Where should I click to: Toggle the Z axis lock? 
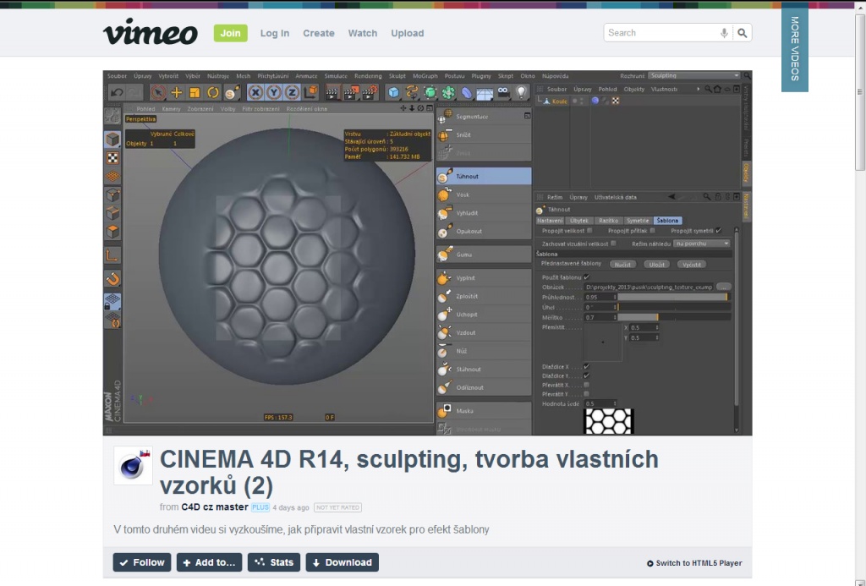[293, 92]
